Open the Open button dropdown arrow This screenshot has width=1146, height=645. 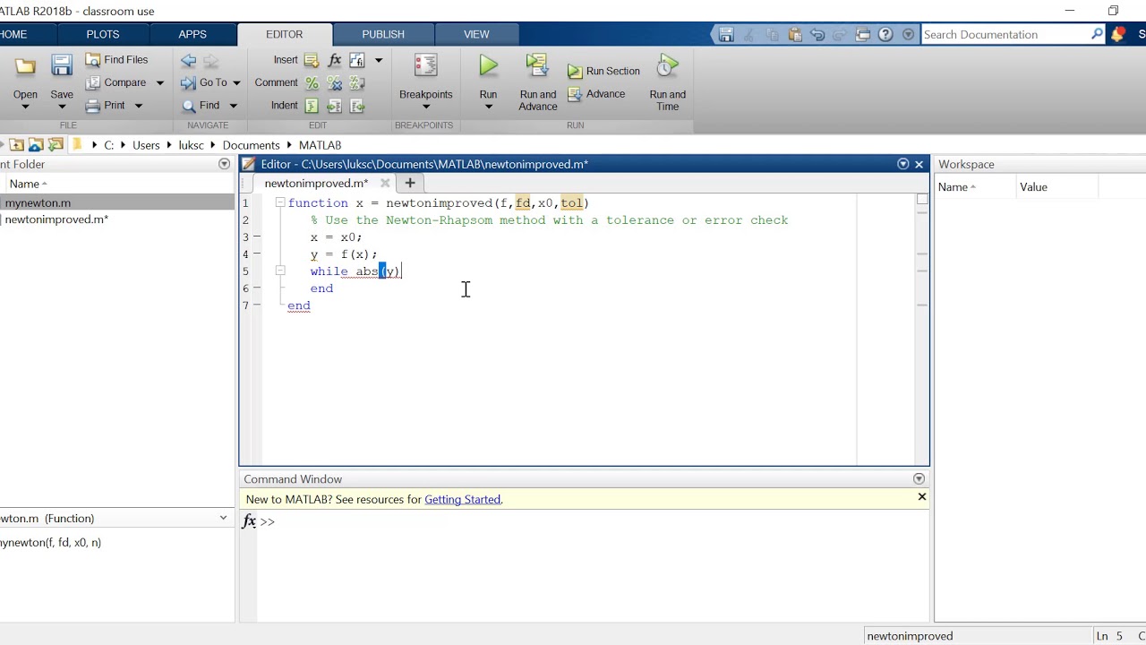coord(25,107)
